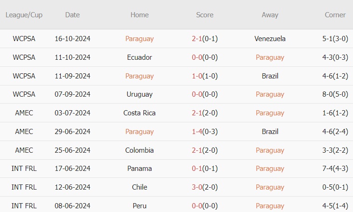Open the Ecuador team link
Image resolution: width=353 pixels, height=212 pixels.
point(139,57)
